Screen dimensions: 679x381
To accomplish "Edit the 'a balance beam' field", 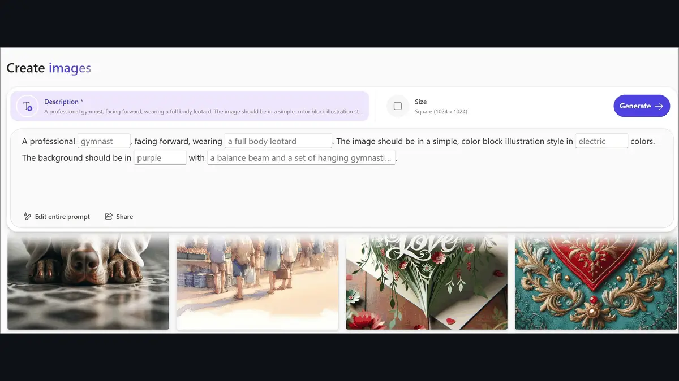I will pos(301,158).
